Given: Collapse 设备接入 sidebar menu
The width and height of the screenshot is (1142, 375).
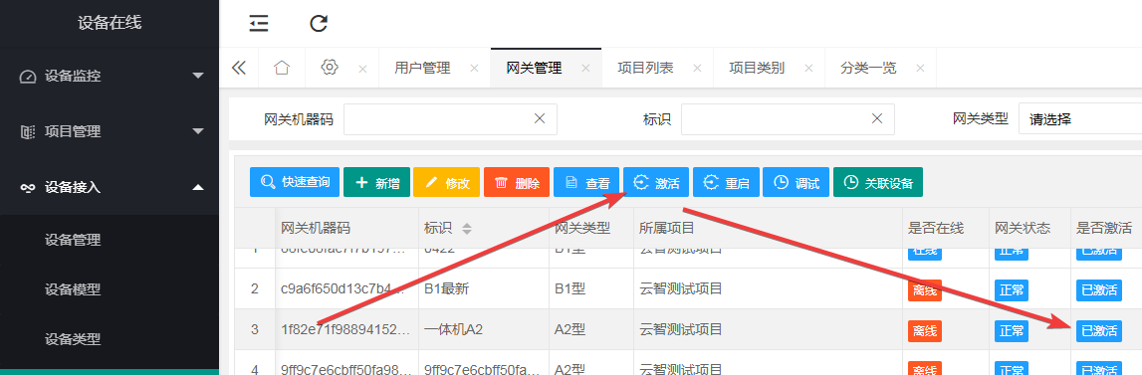Looking at the screenshot, I should (x=110, y=188).
